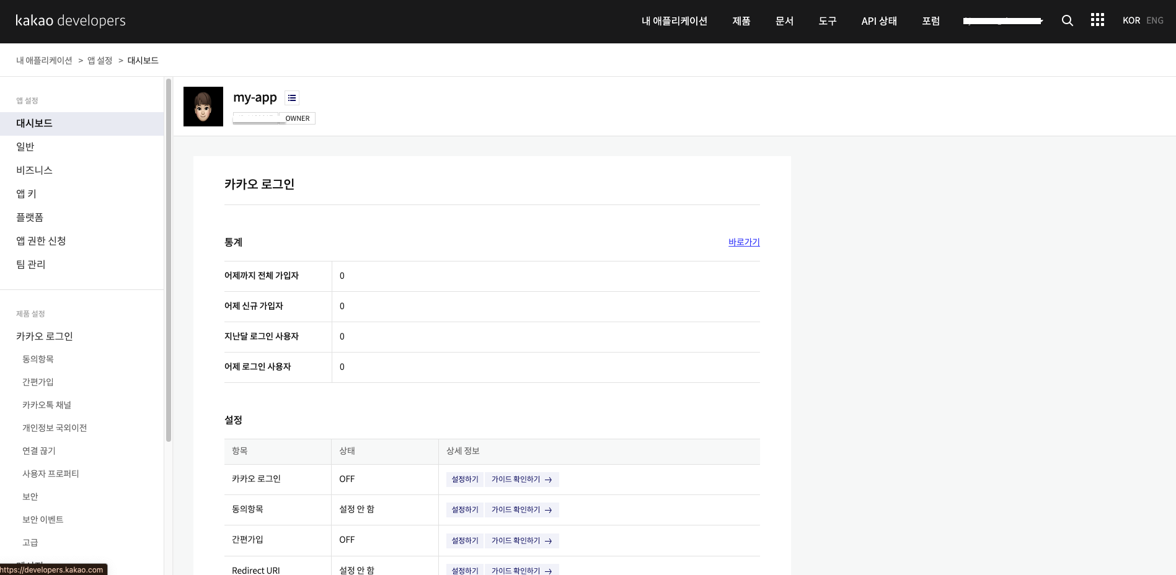This screenshot has height=575, width=1176.
Task: Open 동의항목 in the sidebar
Action: coord(38,359)
